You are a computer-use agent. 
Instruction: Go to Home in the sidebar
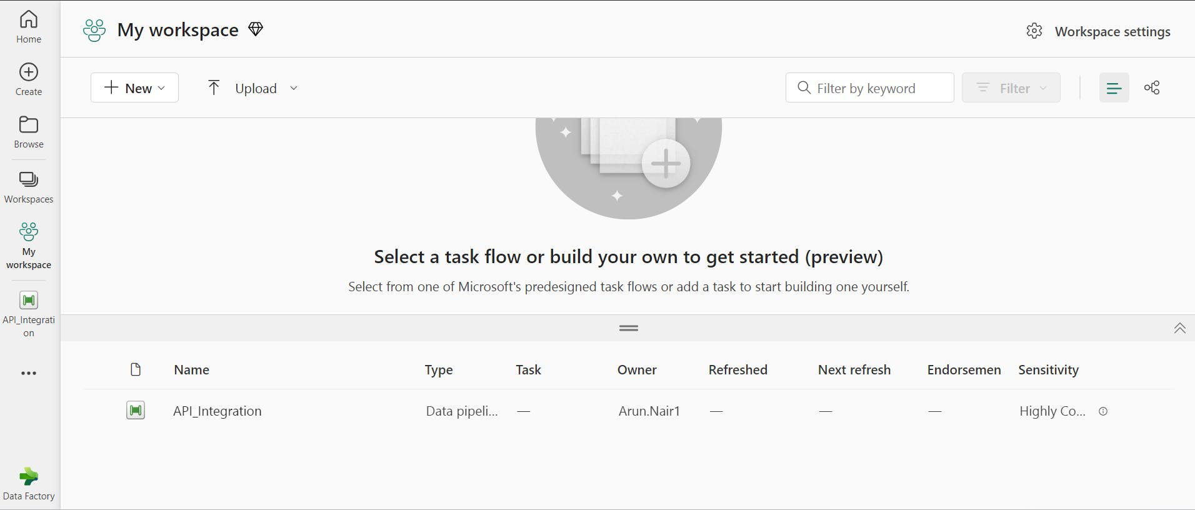(x=29, y=27)
